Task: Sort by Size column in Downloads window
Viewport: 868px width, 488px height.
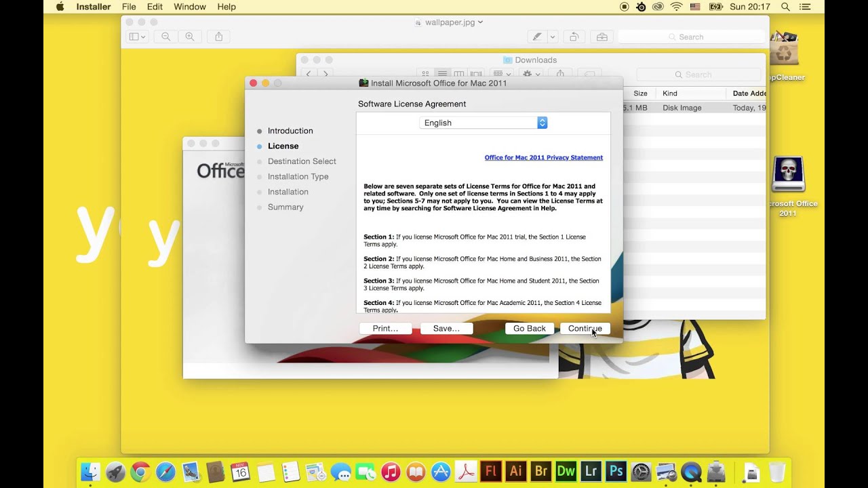Action: [640, 94]
